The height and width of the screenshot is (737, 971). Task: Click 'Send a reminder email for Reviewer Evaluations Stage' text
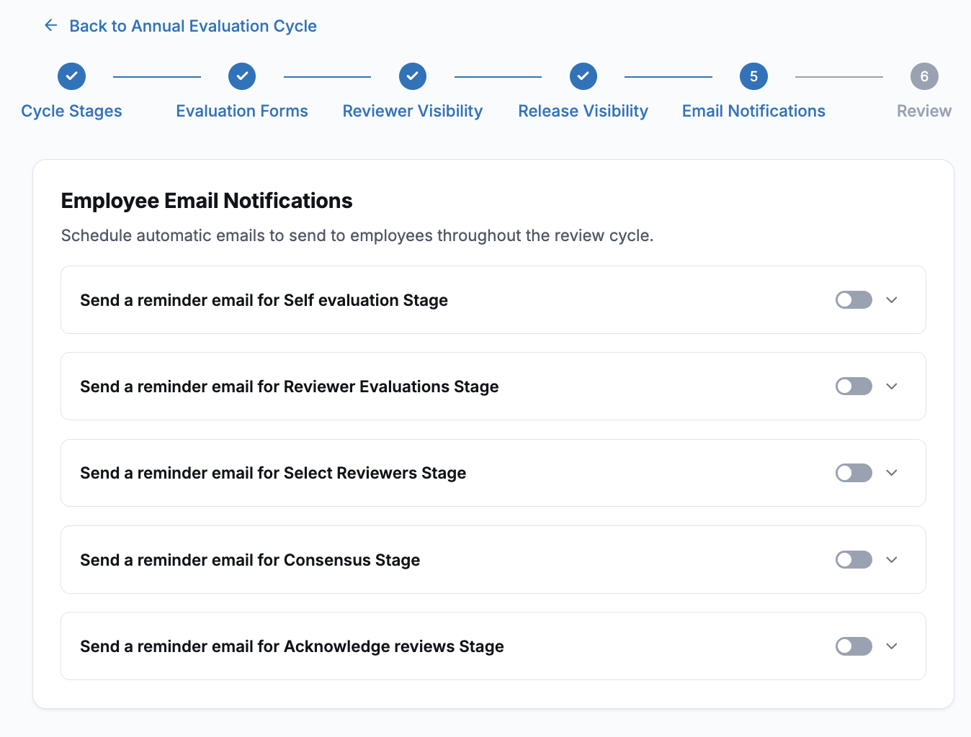(x=289, y=386)
